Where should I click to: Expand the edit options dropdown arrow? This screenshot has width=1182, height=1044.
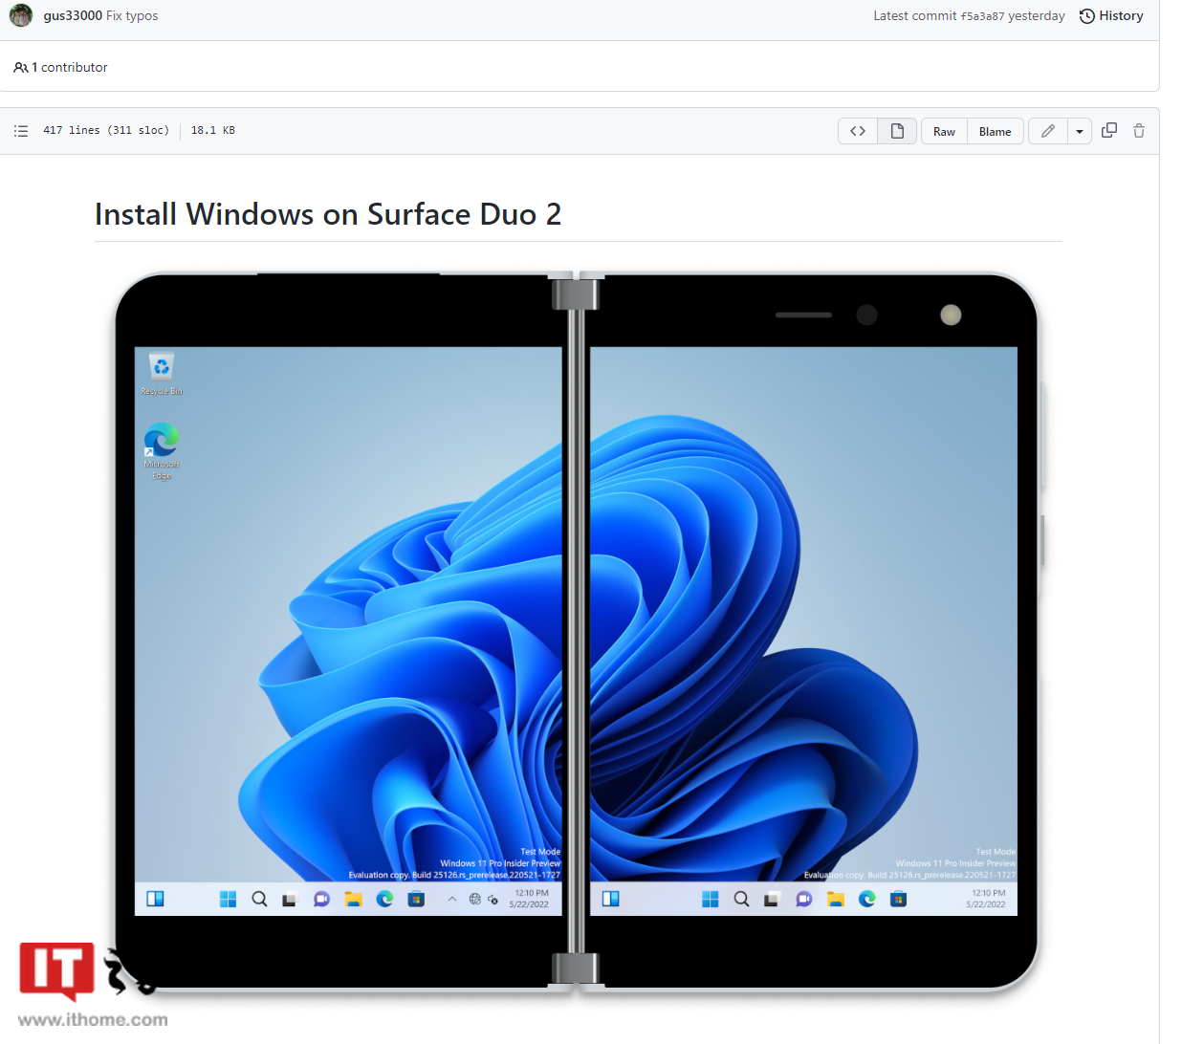pyautogui.click(x=1079, y=131)
